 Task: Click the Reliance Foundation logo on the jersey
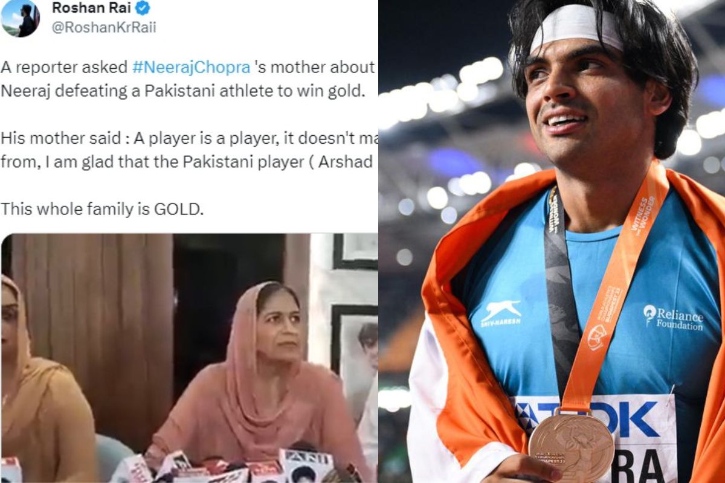673,317
